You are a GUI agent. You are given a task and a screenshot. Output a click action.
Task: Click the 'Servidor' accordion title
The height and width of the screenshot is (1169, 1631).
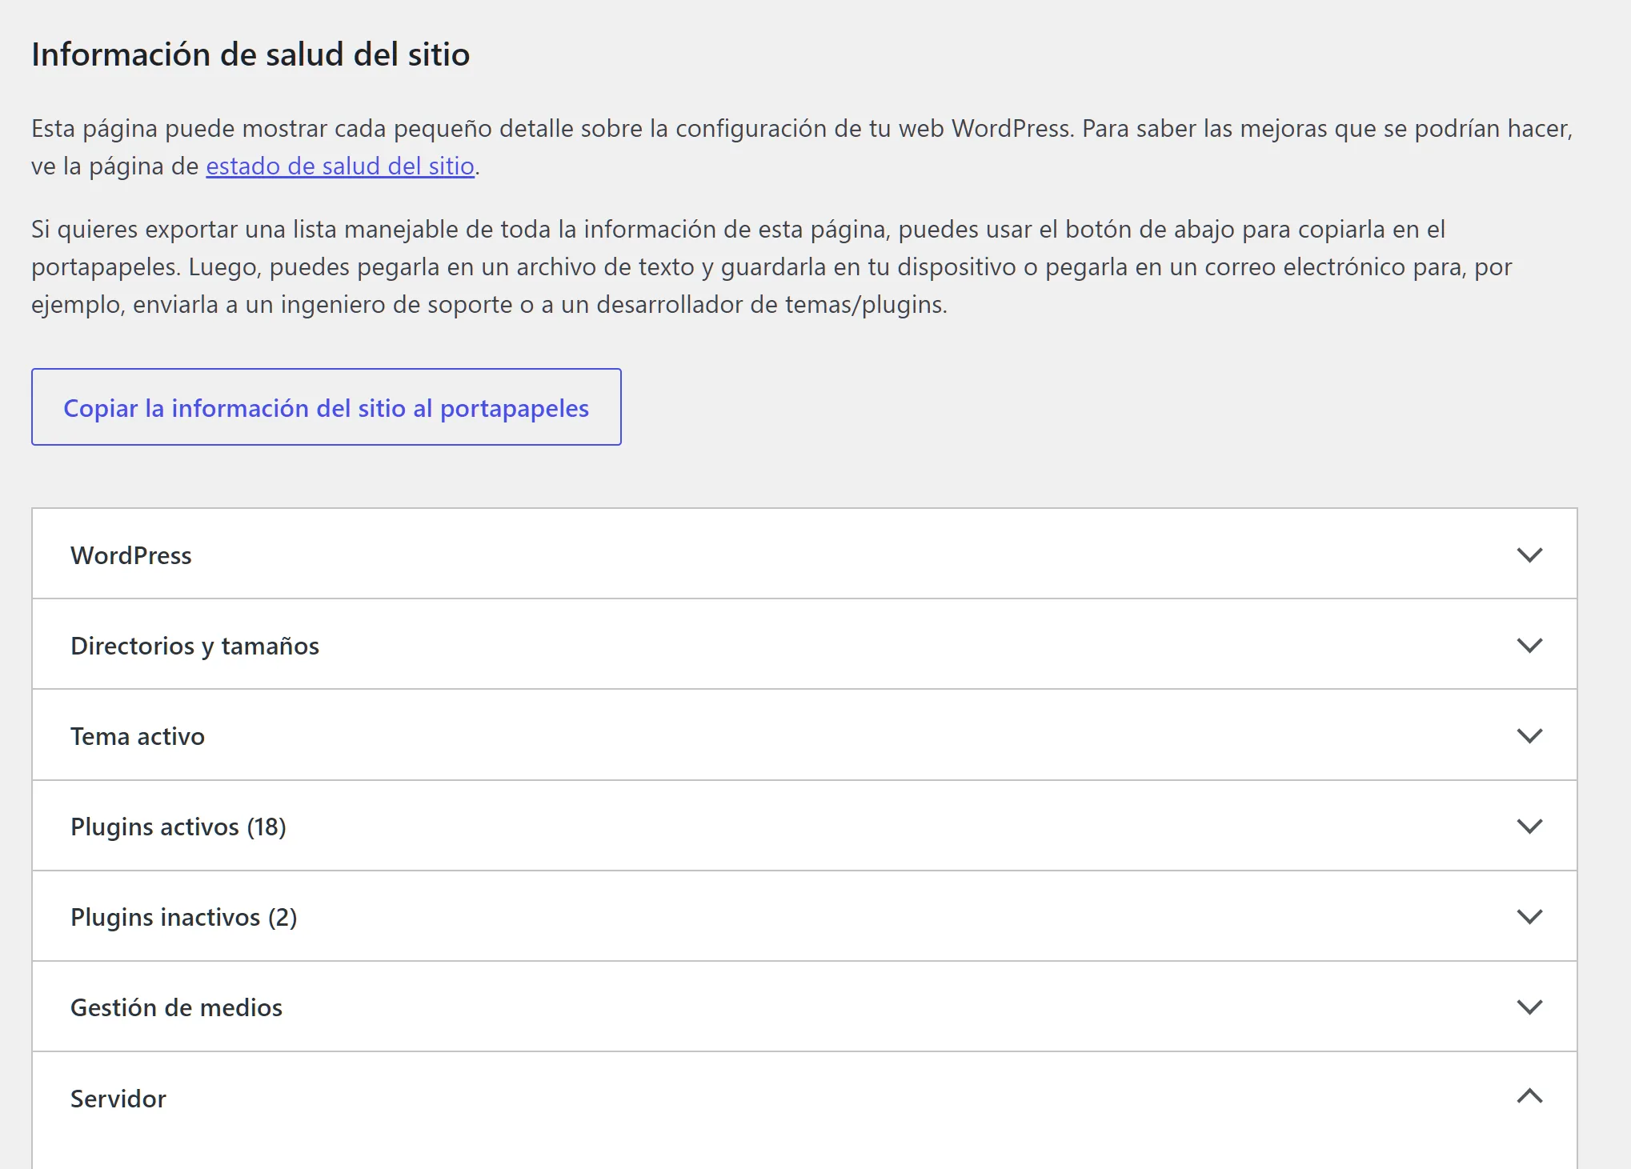coord(118,1099)
